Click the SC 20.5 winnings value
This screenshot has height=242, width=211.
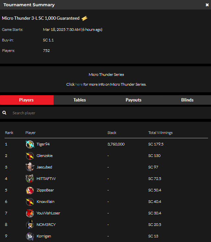click(x=154, y=225)
